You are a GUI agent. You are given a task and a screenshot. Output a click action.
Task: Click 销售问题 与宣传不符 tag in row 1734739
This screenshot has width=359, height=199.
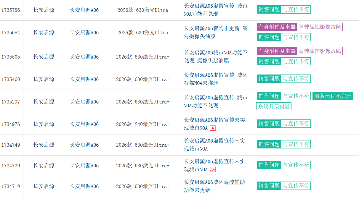coord(283,165)
